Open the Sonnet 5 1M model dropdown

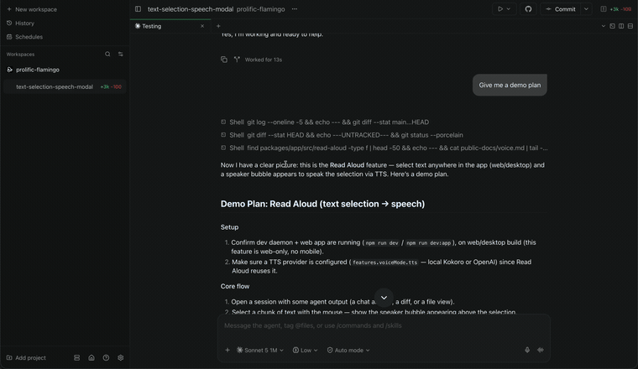(260, 350)
